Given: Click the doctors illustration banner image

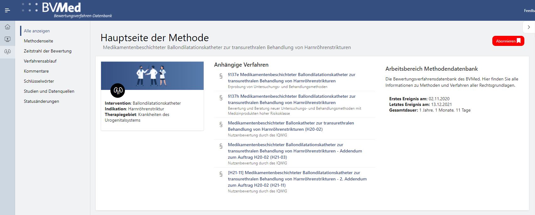Looking at the screenshot, I should tap(152, 76).
